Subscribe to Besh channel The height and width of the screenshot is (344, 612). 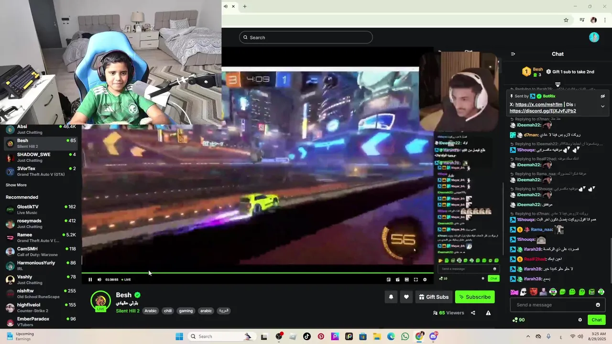tap(475, 297)
